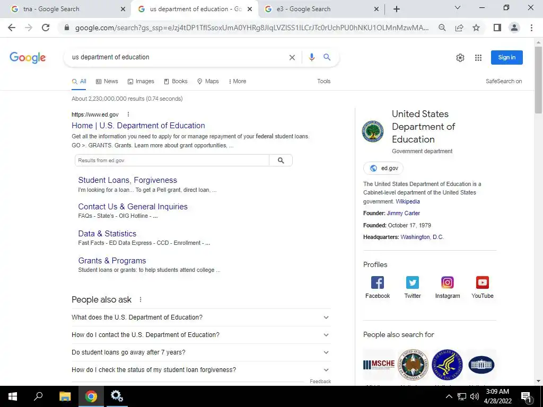Open the Chrome profile avatar icon
The width and height of the screenshot is (543, 407).
click(x=514, y=28)
